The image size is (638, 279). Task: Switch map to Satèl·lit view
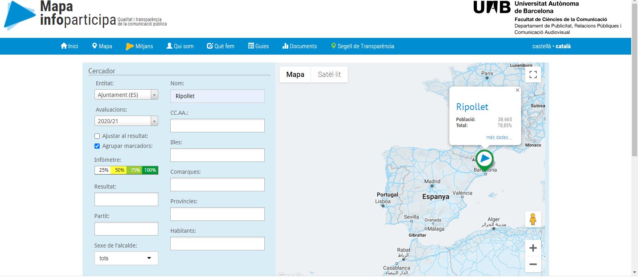329,75
